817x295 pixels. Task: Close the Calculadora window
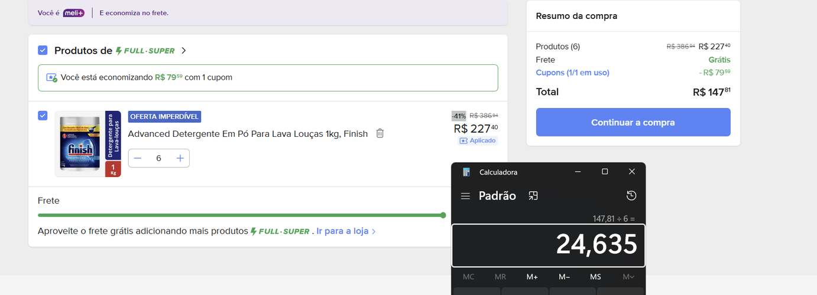[x=632, y=172]
